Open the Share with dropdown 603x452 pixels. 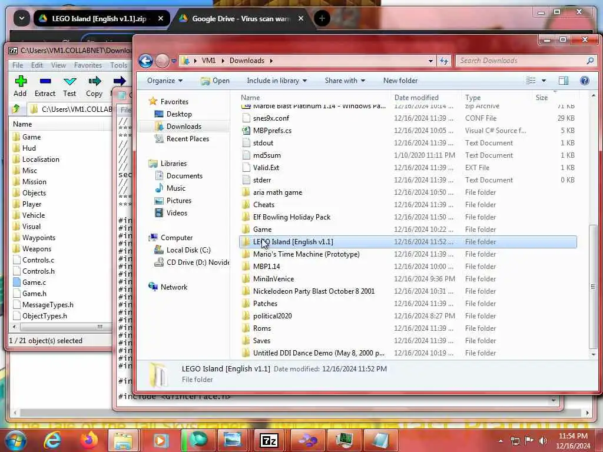pos(344,80)
